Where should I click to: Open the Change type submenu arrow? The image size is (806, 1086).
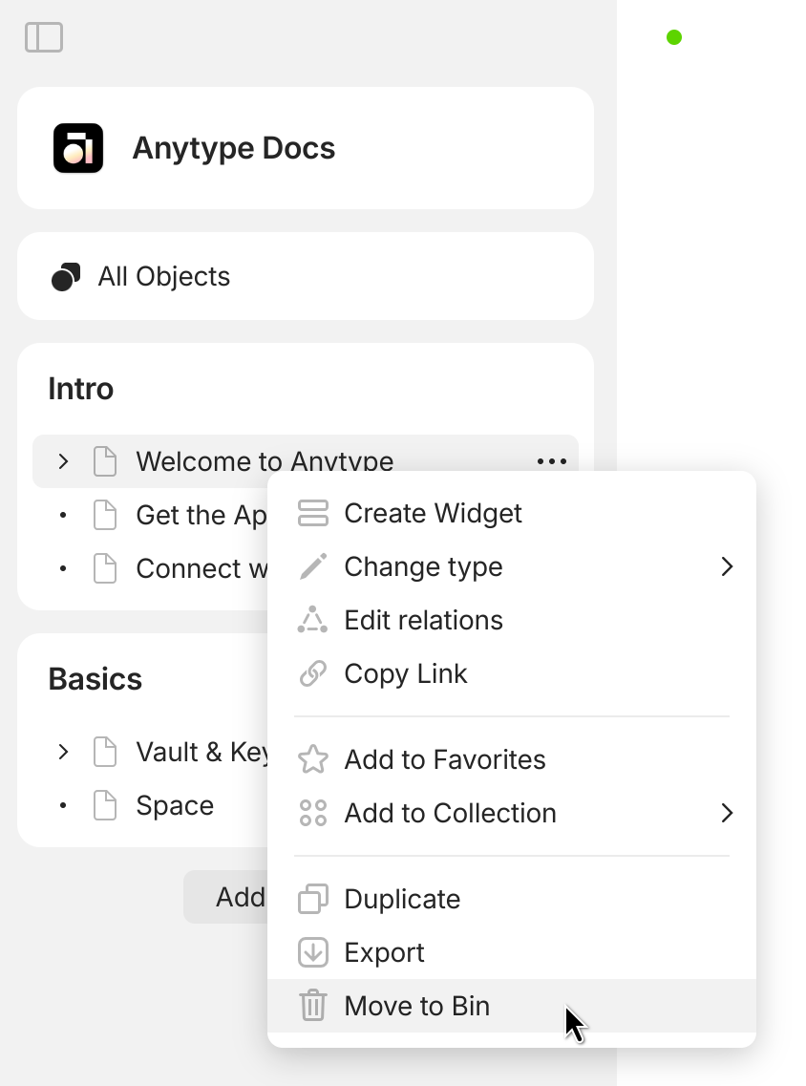tap(727, 566)
